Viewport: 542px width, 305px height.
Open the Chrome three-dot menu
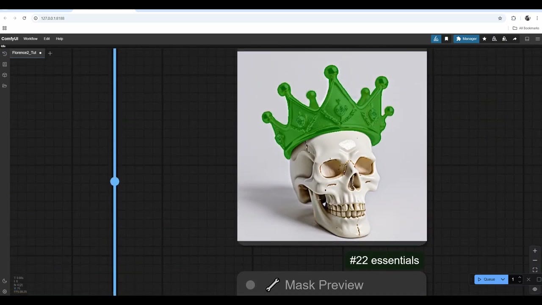click(x=537, y=18)
